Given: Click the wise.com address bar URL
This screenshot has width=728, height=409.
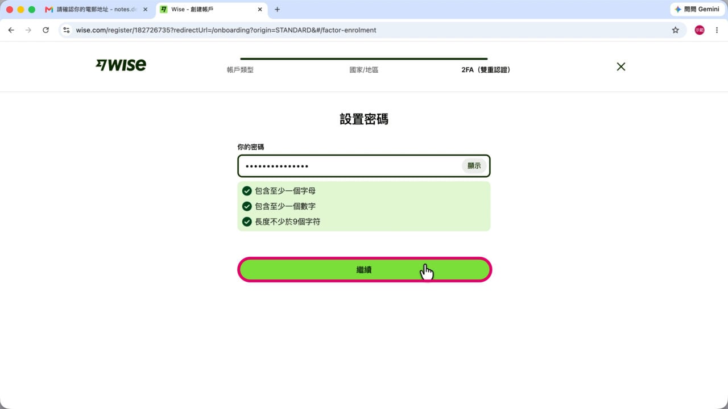Looking at the screenshot, I should [226, 30].
